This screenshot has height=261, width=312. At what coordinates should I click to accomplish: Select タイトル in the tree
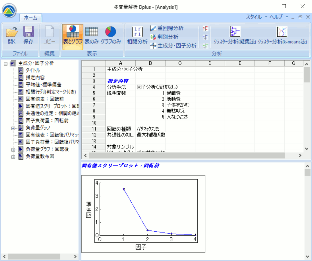pyautogui.click(x=33, y=70)
